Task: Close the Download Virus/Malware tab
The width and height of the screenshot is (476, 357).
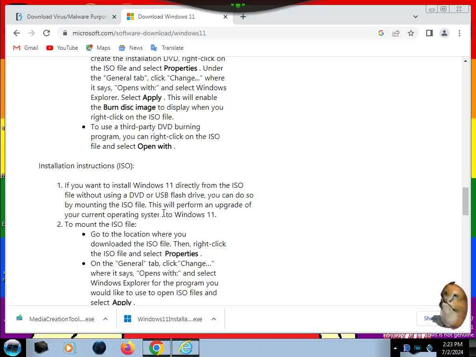Action: 114,17
